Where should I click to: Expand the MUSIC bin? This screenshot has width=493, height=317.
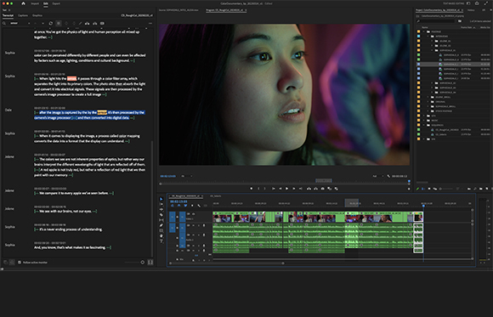(423, 121)
